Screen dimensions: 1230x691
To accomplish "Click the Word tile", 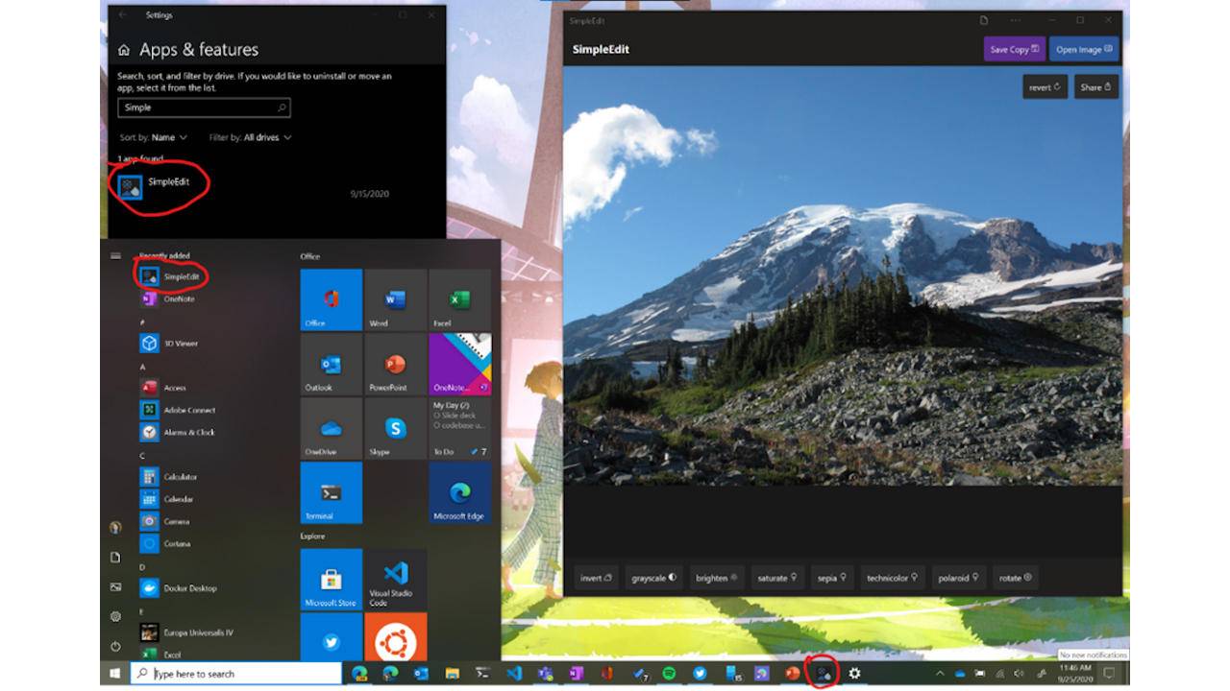I will tap(396, 299).
